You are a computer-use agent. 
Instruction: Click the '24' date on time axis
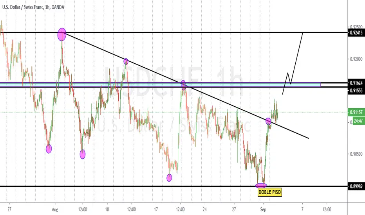pos(204,210)
